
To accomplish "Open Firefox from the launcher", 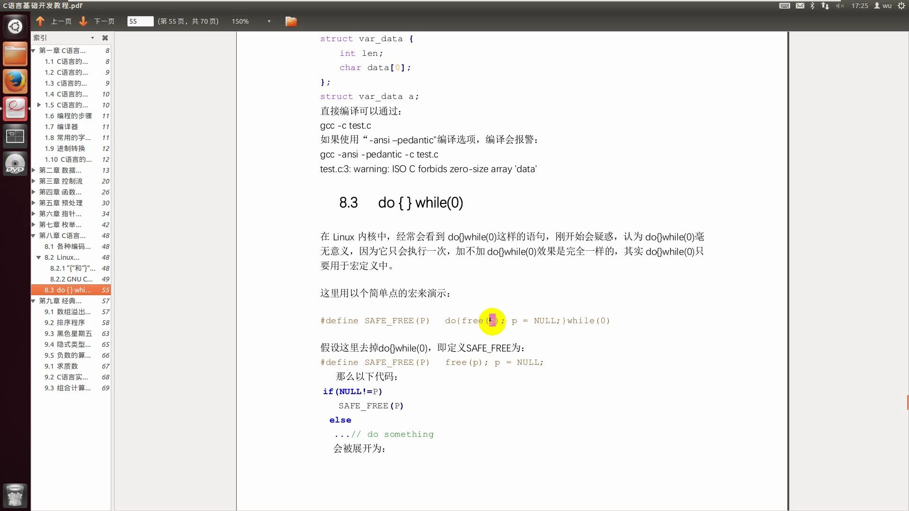I will click(15, 82).
